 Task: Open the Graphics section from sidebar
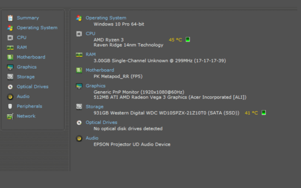(27, 67)
